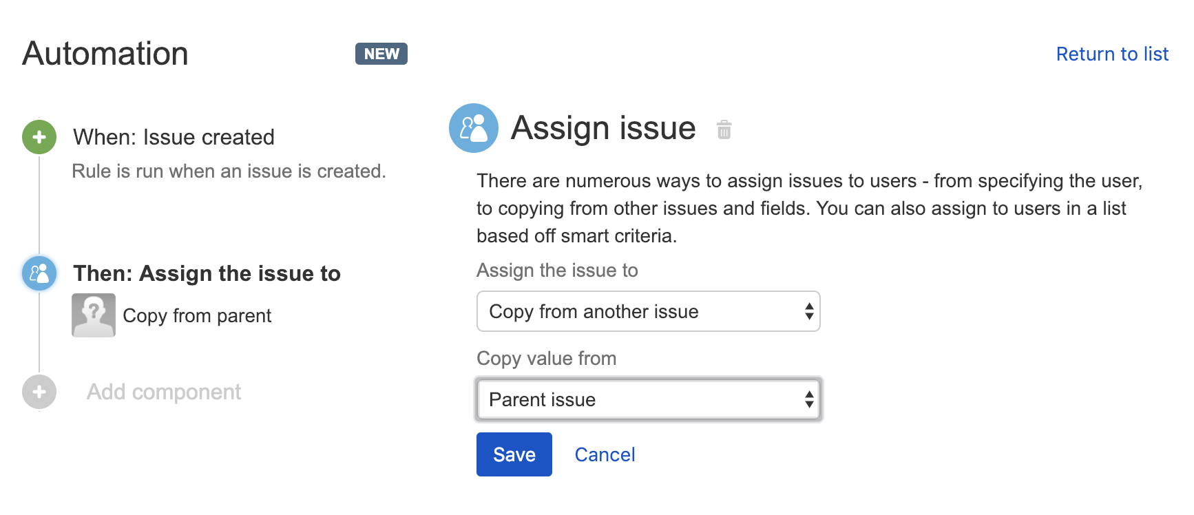This screenshot has width=1194, height=515.
Task: Click the 'Assign the issue to' field label
Action: 557,270
